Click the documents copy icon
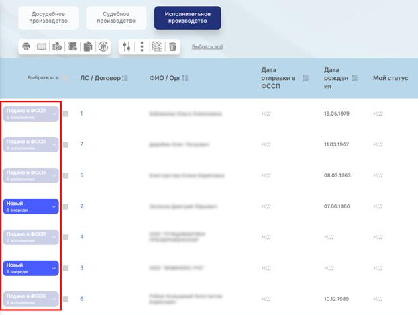Screen dimensions: 418x315 [x=88, y=46]
